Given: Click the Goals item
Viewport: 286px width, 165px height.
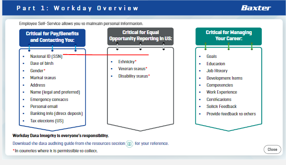Looking at the screenshot, I should 212,56.
